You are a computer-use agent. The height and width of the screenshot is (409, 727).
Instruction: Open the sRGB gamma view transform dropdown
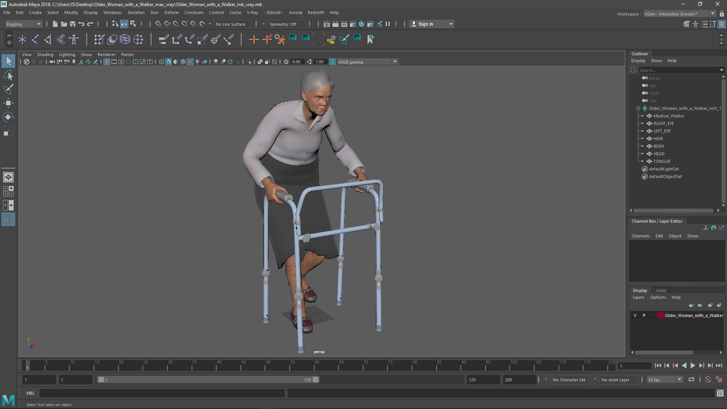[x=367, y=62]
